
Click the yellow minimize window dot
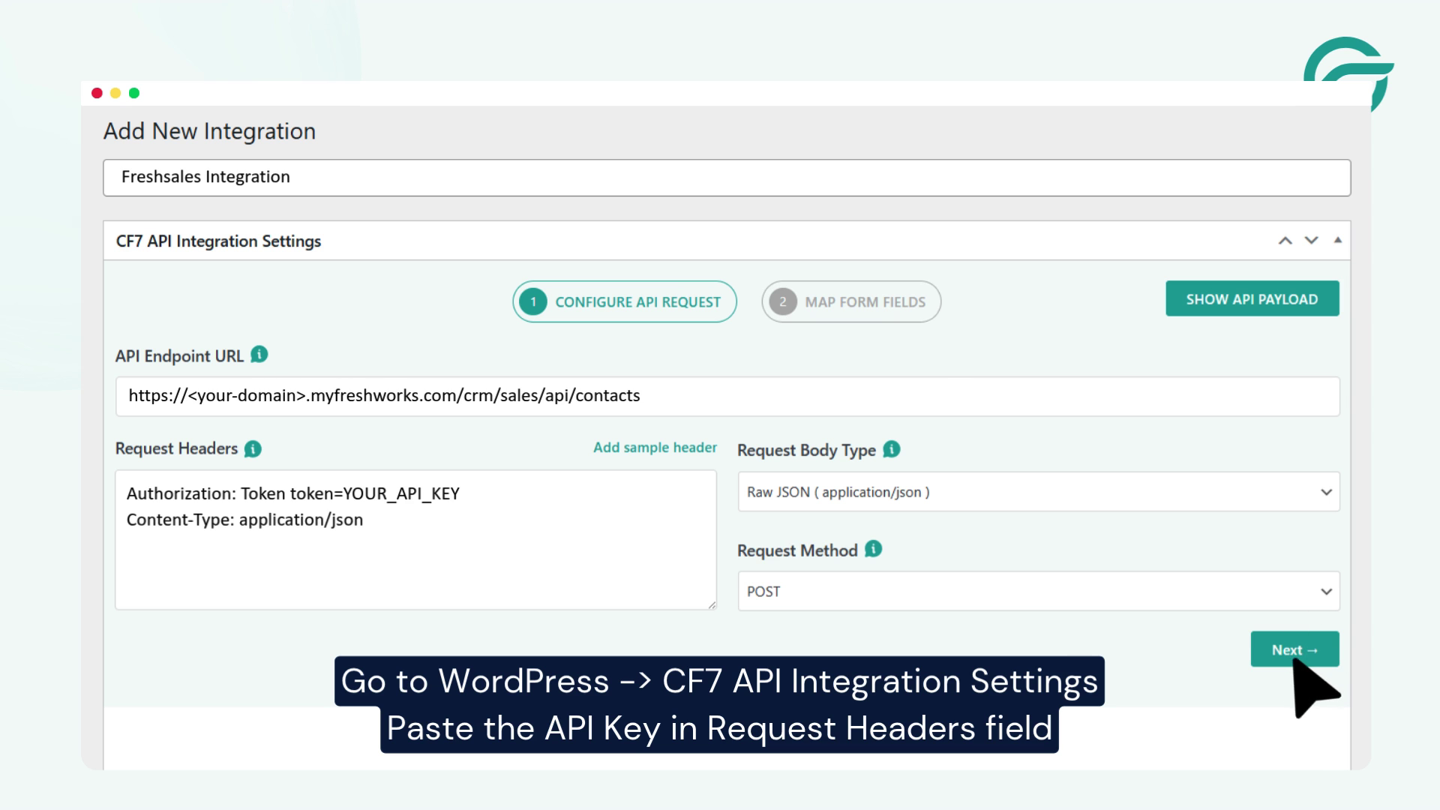tap(115, 93)
